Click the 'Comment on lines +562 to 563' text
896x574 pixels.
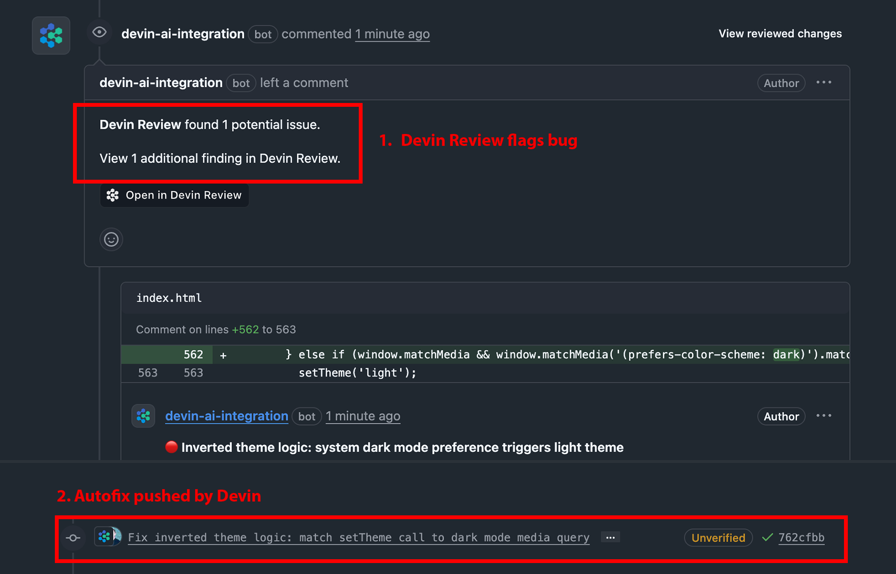point(216,329)
